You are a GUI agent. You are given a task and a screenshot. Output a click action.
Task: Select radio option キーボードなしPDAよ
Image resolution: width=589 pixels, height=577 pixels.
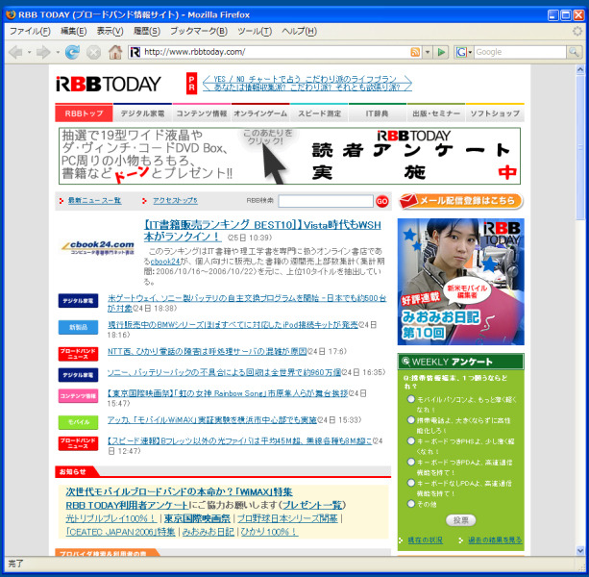tap(411, 483)
